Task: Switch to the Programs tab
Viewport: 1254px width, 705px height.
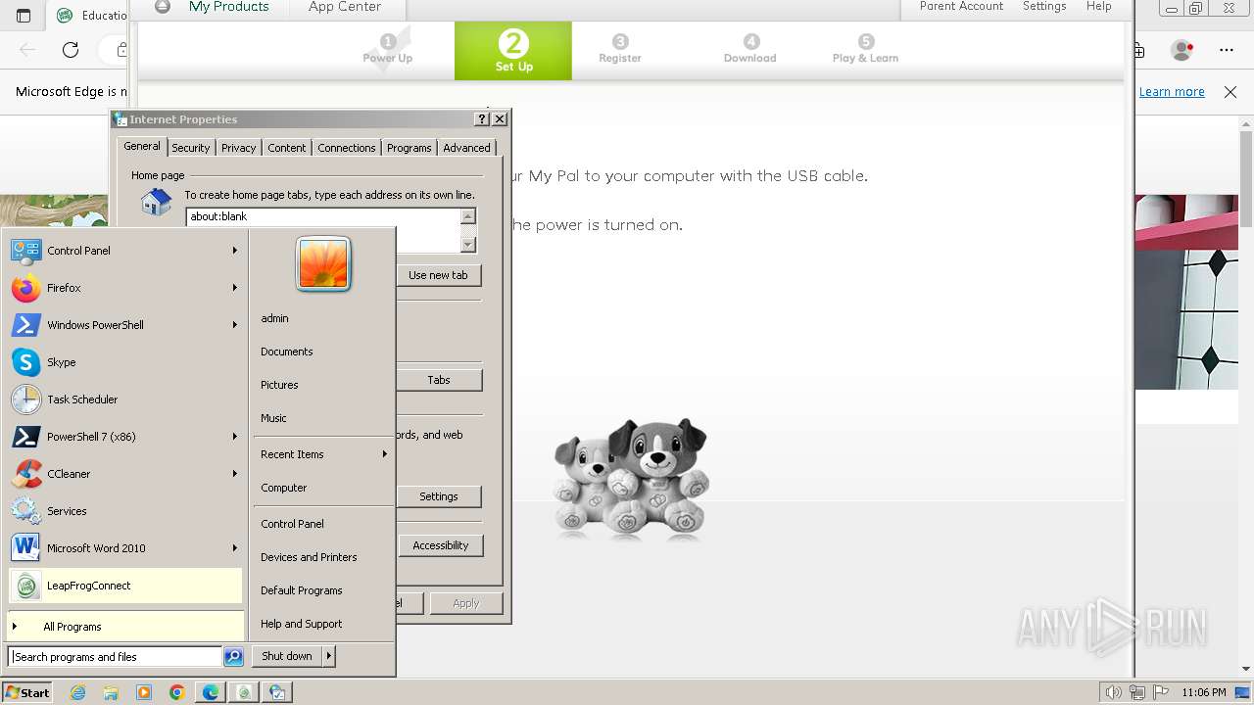Action: pos(410,148)
